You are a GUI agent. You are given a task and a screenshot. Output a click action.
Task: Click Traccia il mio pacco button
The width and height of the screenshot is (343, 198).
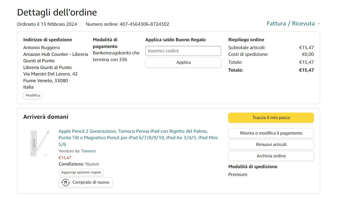tap(271, 118)
